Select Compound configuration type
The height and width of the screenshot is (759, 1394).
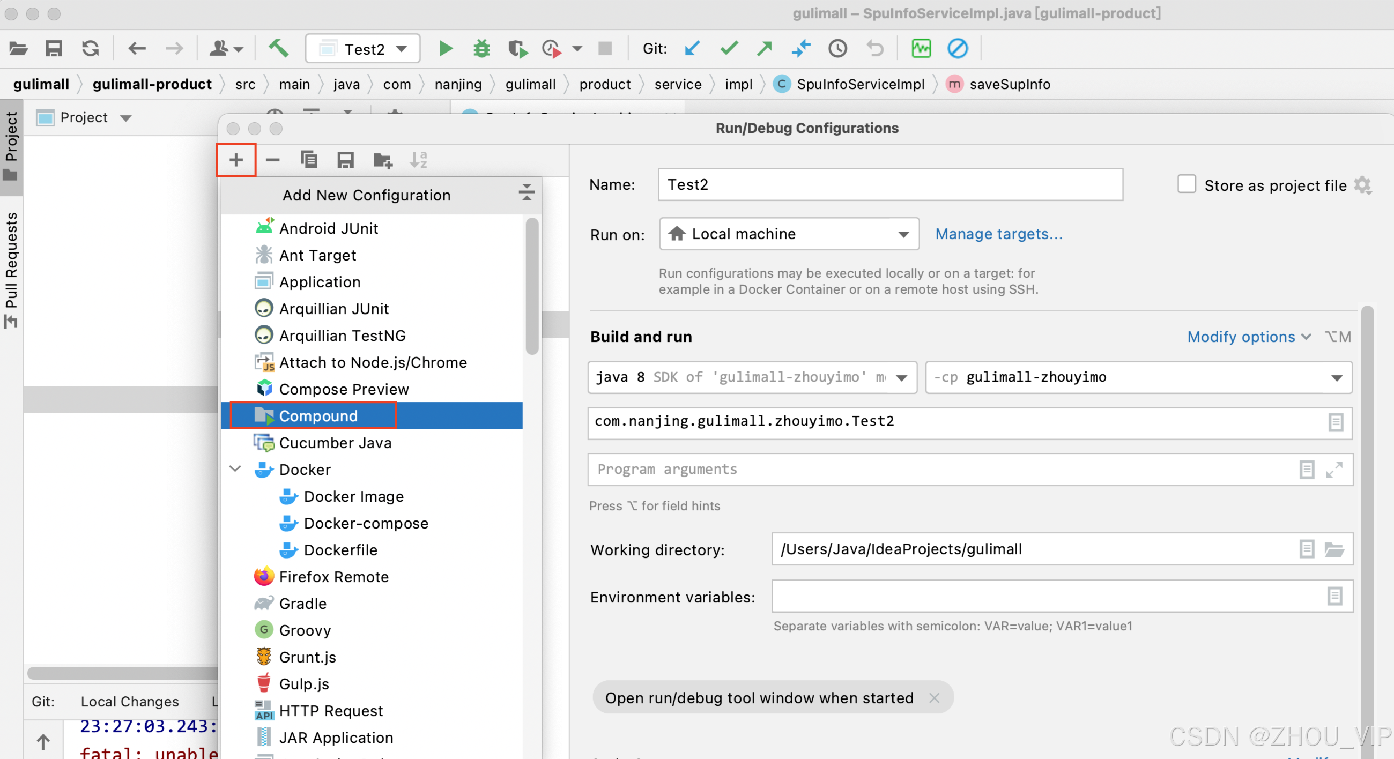pos(318,415)
